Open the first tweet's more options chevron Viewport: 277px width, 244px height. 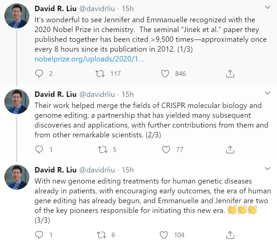pos(267,7)
